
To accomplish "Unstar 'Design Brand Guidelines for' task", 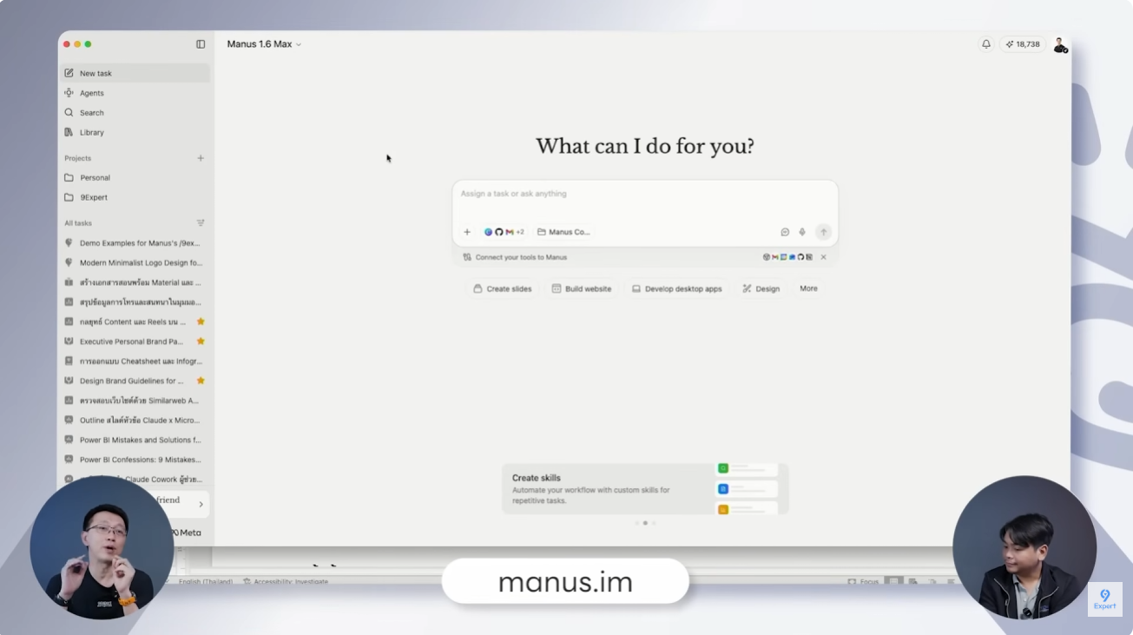I will pyautogui.click(x=201, y=380).
